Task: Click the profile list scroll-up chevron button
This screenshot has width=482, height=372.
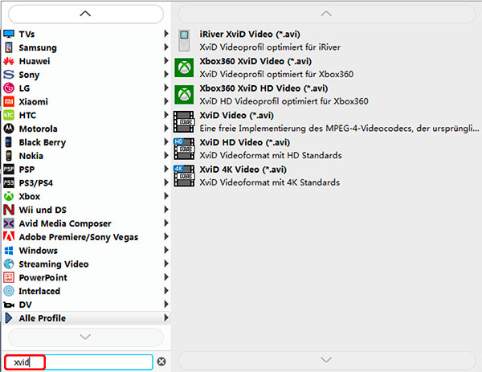Action: point(326,14)
